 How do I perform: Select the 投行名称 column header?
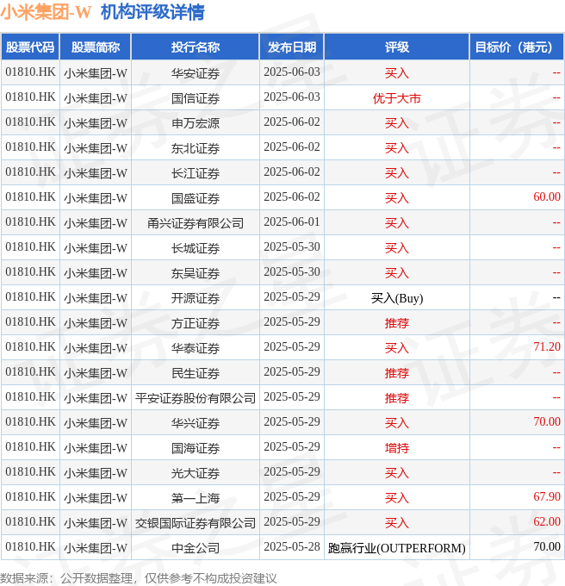pos(196,47)
